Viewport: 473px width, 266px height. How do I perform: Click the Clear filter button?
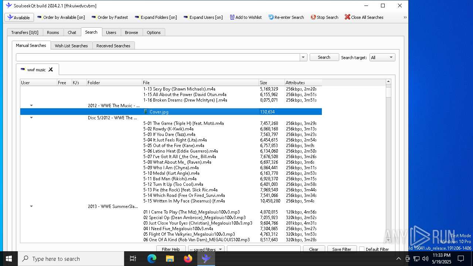pos(314,249)
